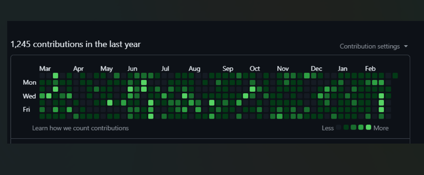The width and height of the screenshot is (424, 175).
Task: Click the Oct month label
Action: [255, 68]
